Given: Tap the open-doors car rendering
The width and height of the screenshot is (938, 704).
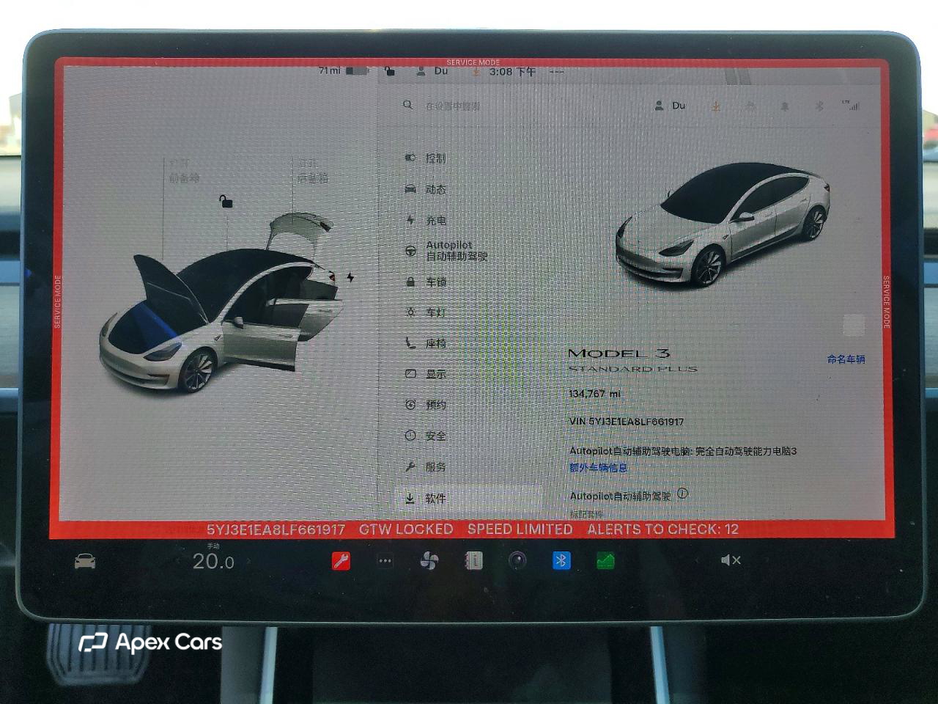Looking at the screenshot, I should pos(222,302).
